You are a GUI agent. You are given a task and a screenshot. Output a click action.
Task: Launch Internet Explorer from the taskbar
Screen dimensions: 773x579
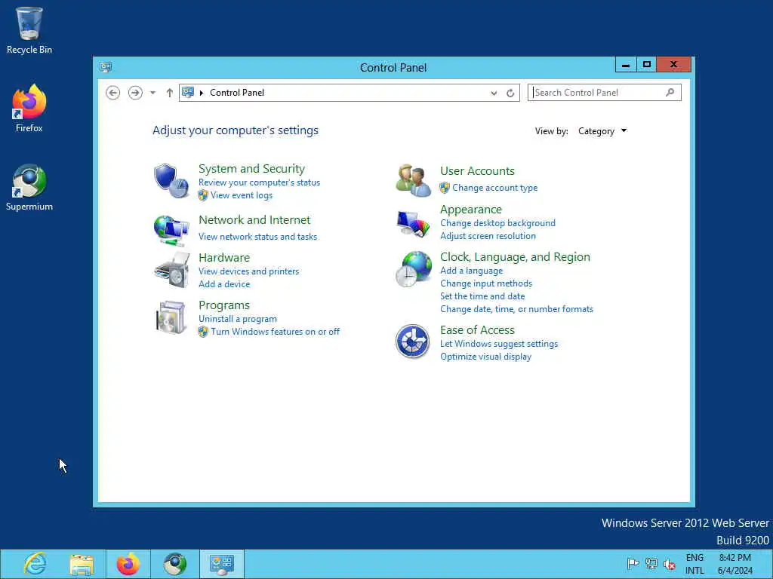point(35,564)
